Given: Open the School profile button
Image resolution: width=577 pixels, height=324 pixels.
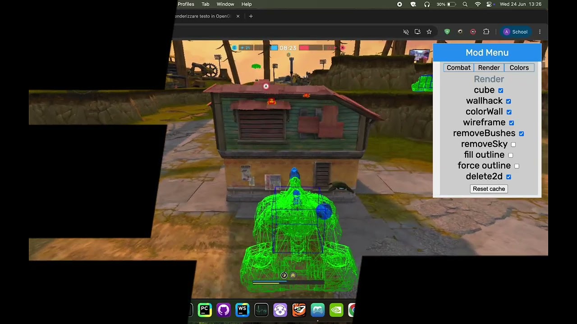Looking at the screenshot, I should pyautogui.click(x=516, y=32).
